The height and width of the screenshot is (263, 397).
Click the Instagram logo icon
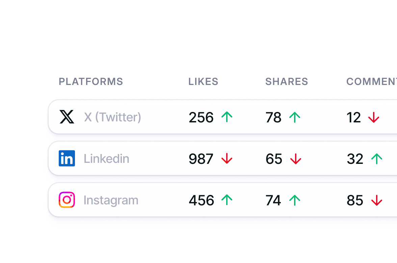[x=67, y=200]
